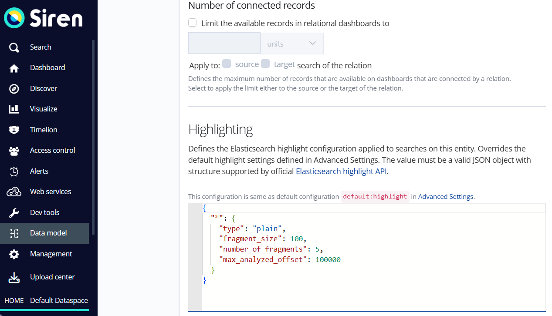Click the Upload center download icon
This screenshot has height=316, width=552.
pos(14,277)
